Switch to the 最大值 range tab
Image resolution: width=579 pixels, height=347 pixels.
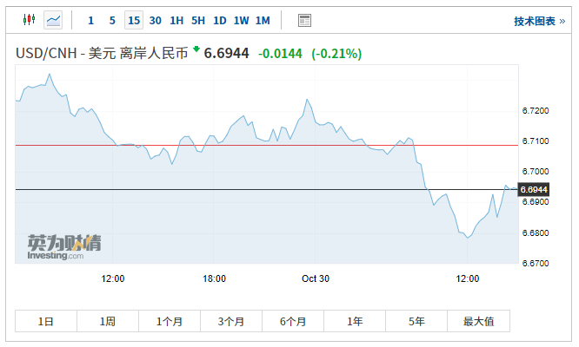pyautogui.click(x=478, y=321)
